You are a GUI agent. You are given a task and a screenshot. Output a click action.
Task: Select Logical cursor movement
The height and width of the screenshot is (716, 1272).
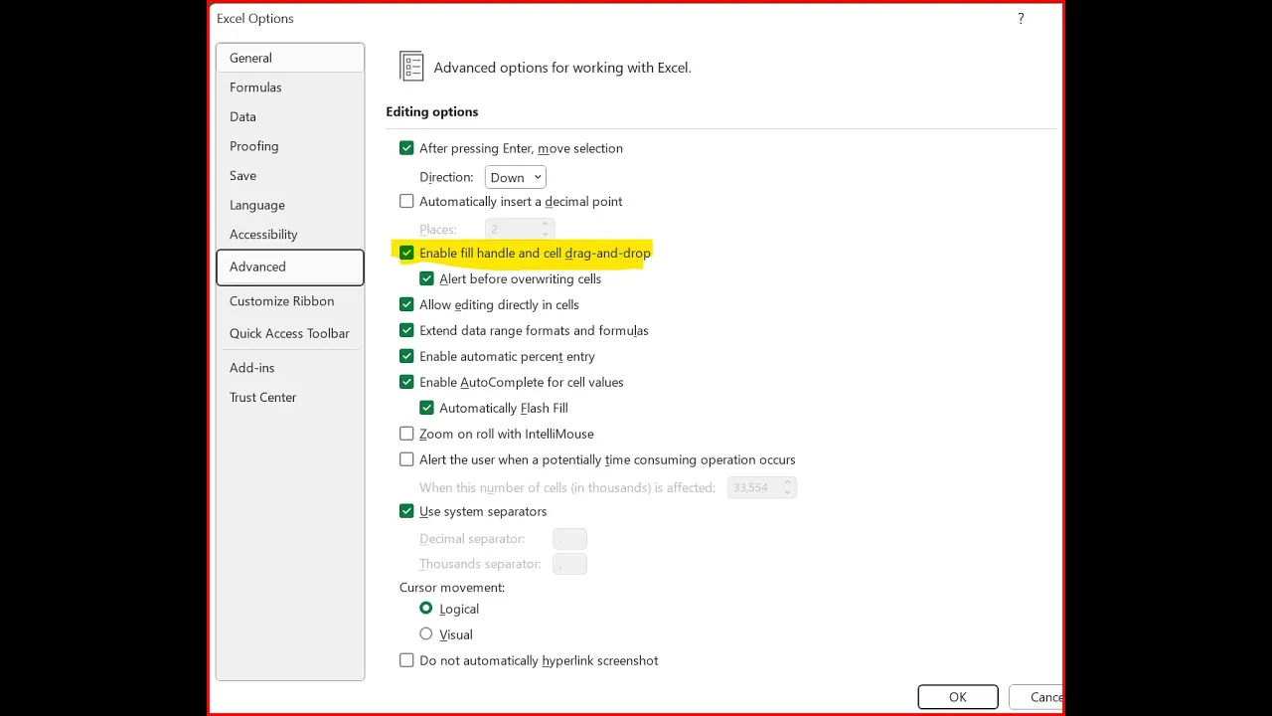pos(426,609)
